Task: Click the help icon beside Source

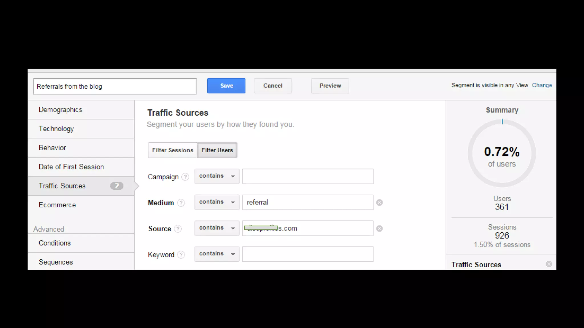Action: click(178, 229)
